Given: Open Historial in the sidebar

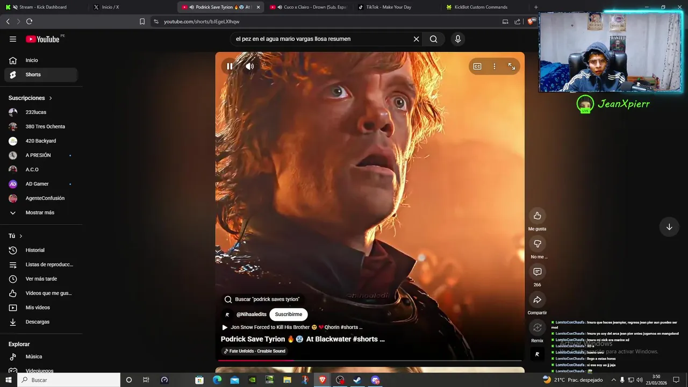Looking at the screenshot, I should [41, 250].
